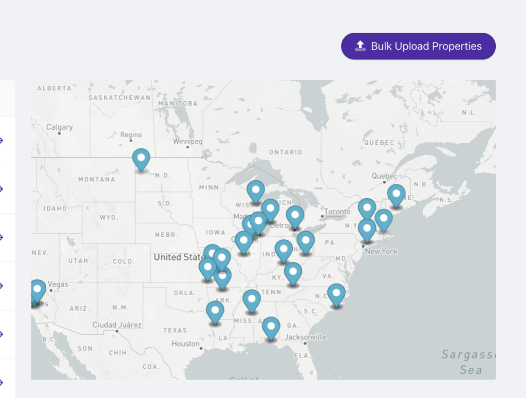The width and height of the screenshot is (526, 398).
Task: Click the pin directly above New York City
Action: click(x=367, y=231)
